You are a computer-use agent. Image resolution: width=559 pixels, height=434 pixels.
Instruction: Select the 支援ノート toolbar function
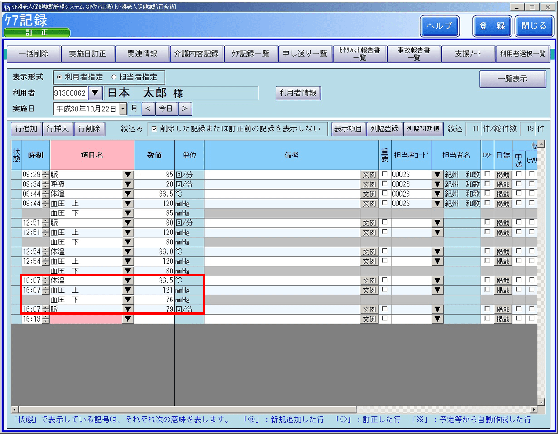[x=468, y=54]
